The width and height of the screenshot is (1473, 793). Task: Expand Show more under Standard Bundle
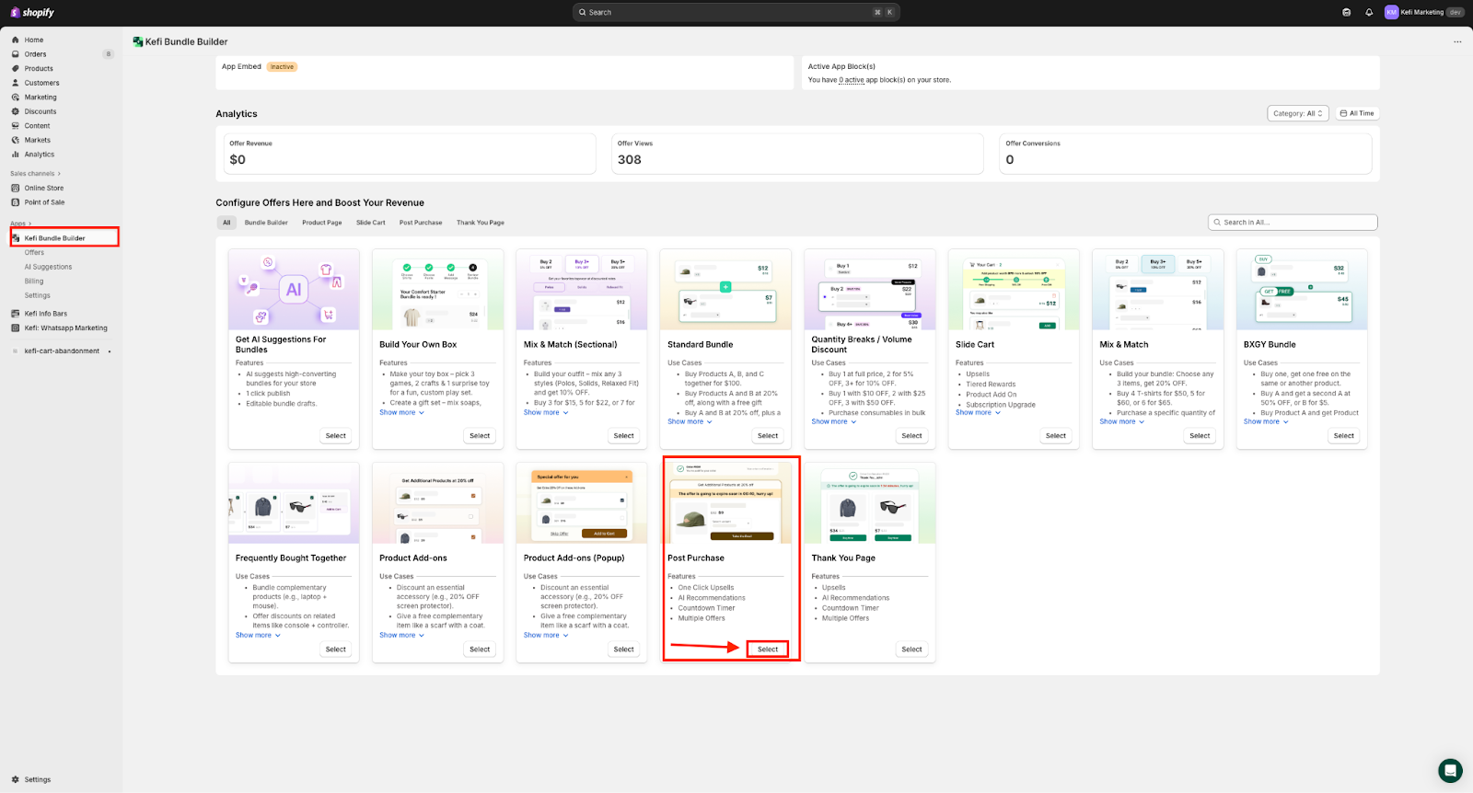coord(690,421)
